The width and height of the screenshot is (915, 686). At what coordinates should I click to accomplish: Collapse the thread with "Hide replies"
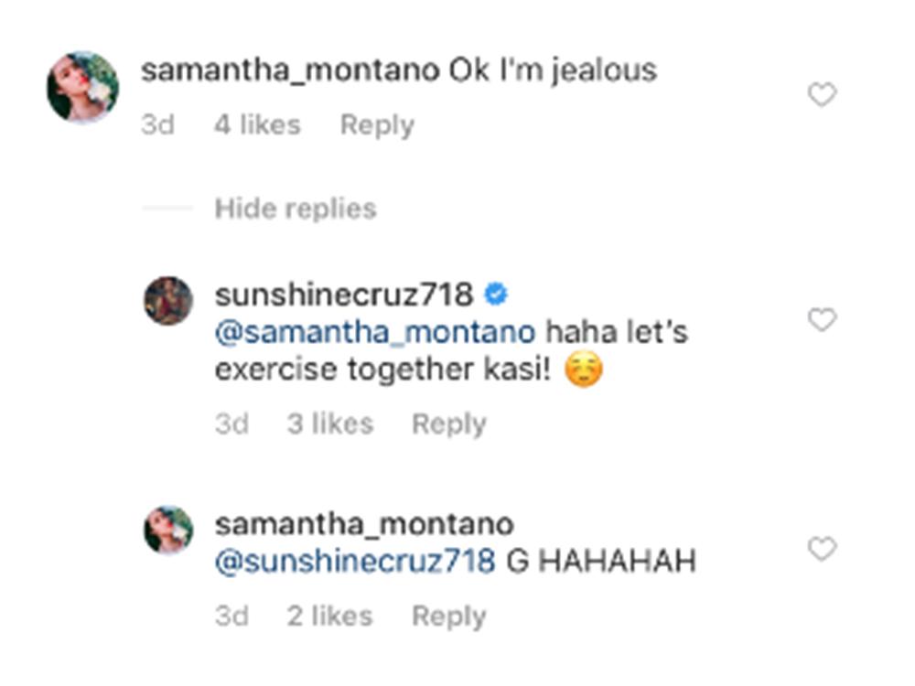[295, 209]
